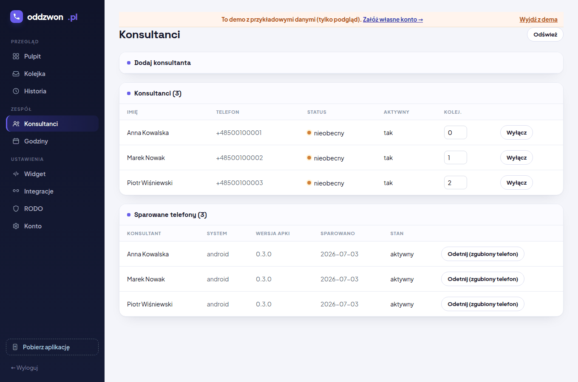Screen dimensions: 578x382
Task: Click the Pobierz aplikację button
Action: (52, 347)
